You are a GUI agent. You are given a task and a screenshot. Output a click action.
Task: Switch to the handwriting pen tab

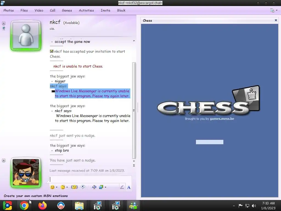coord(122,187)
